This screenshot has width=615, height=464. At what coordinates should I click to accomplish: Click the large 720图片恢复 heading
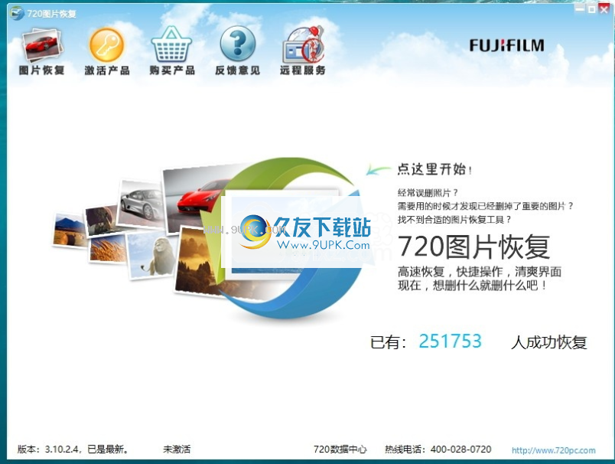click(x=473, y=247)
